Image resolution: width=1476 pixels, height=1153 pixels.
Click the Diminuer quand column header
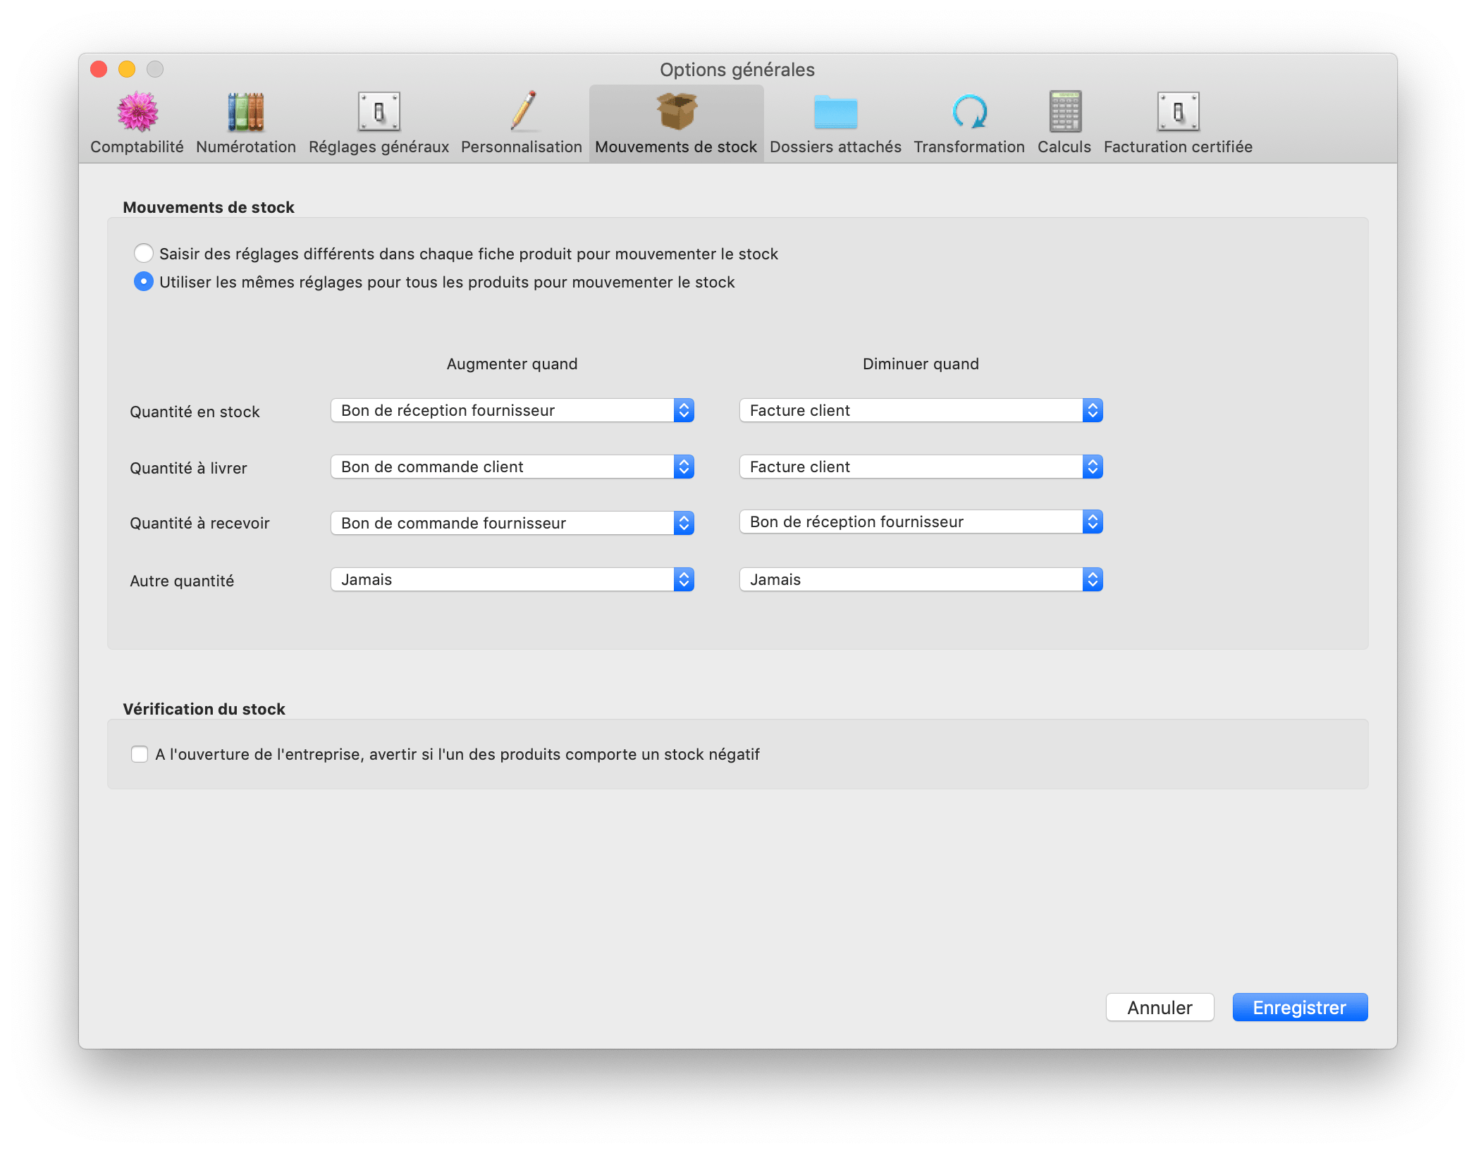click(921, 364)
